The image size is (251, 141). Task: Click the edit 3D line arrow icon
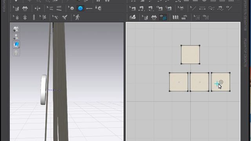point(55,17)
